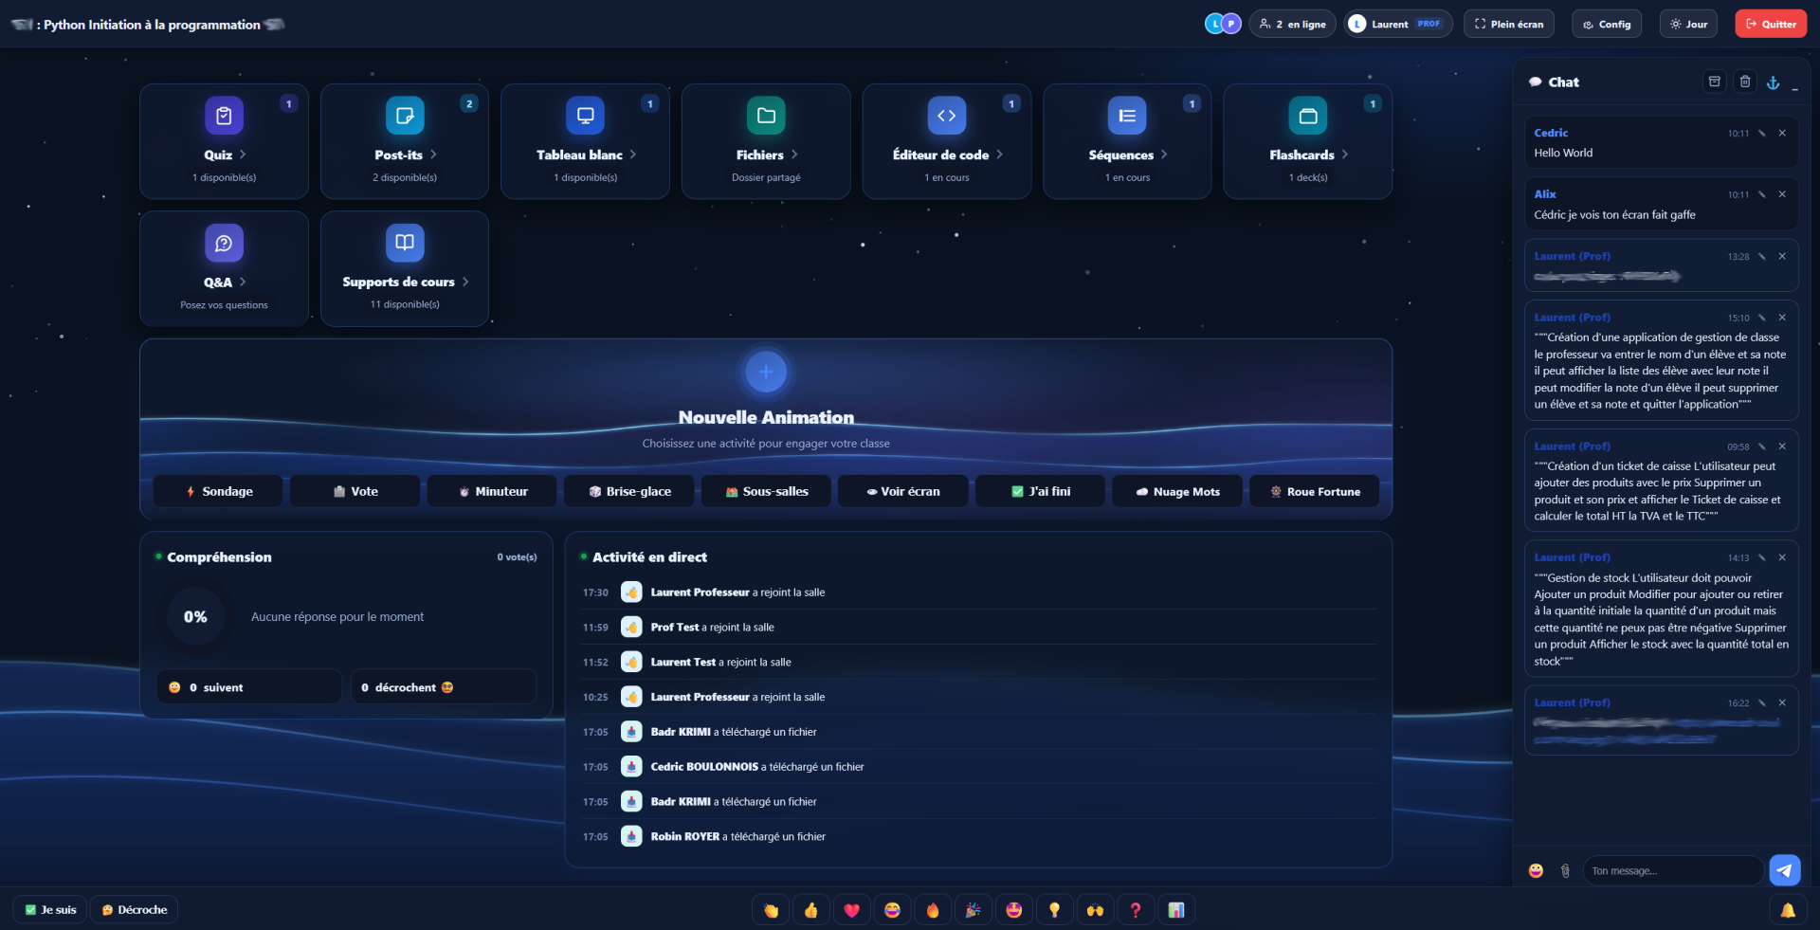Click the chat message input field
1820x930 pixels.
tap(1672, 870)
